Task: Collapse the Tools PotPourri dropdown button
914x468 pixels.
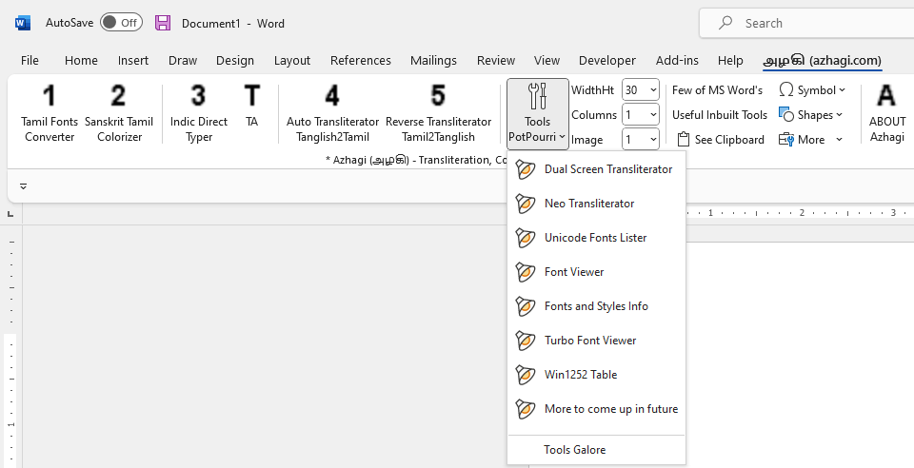Action: (537, 113)
